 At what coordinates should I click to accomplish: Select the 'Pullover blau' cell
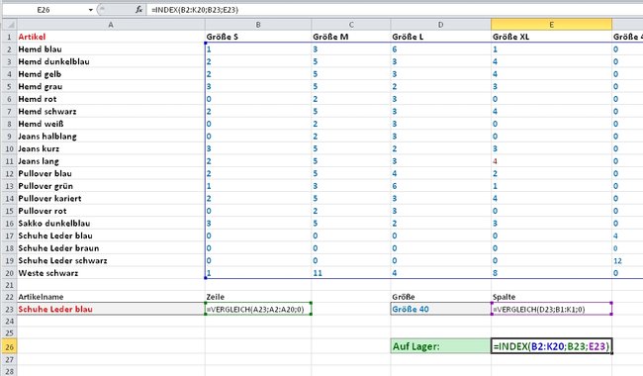click(x=111, y=173)
